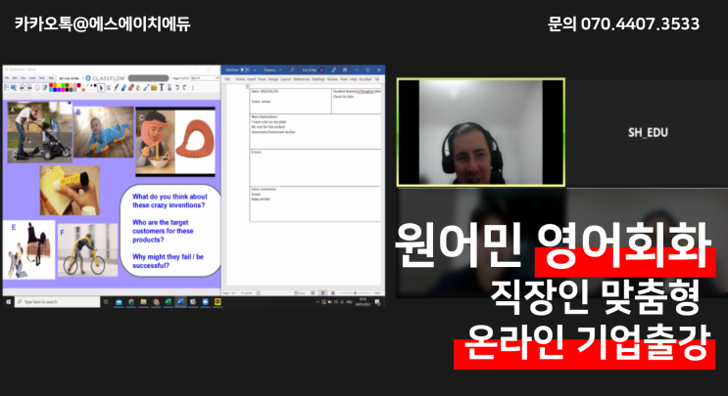Pick the green color swatch in ActivInspire
This screenshot has height=396, width=728.
coord(63,85)
